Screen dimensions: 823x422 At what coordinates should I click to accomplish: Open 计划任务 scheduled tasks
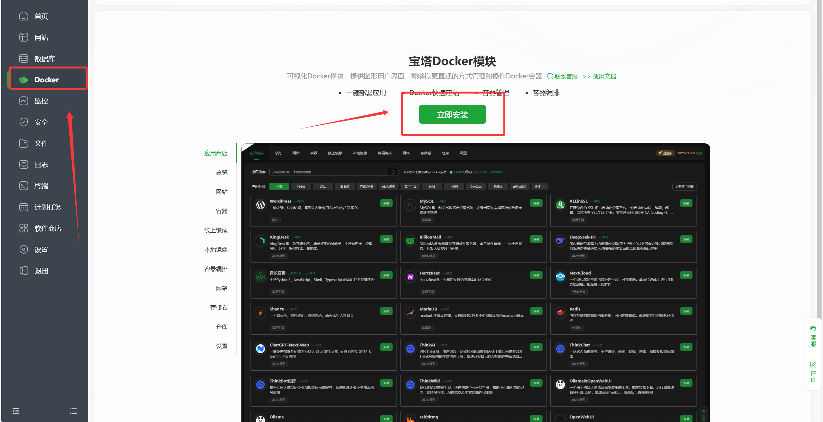pyautogui.click(x=48, y=207)
